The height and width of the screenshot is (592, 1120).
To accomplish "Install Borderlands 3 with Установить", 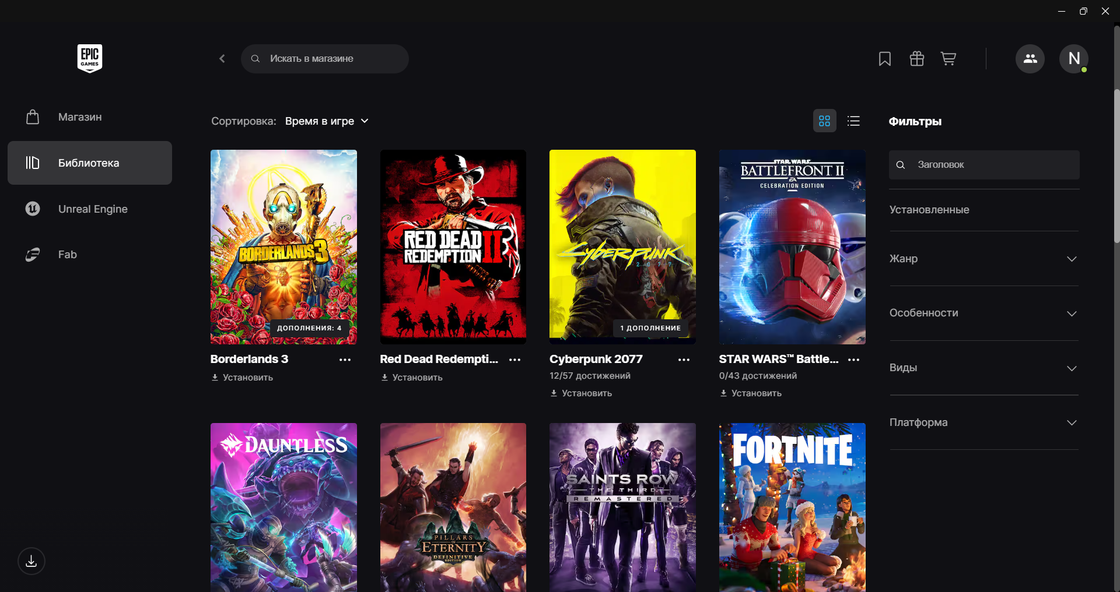I will pyautogui.click(x=242, y=378).
